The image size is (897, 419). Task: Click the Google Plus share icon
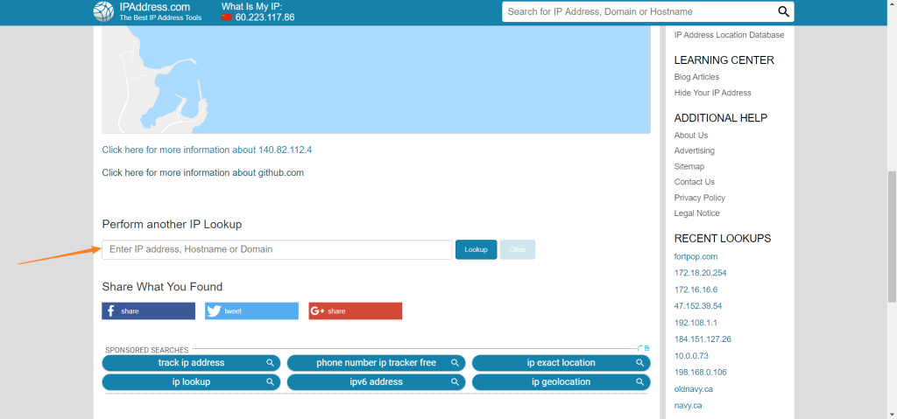[x=317, y=311]
